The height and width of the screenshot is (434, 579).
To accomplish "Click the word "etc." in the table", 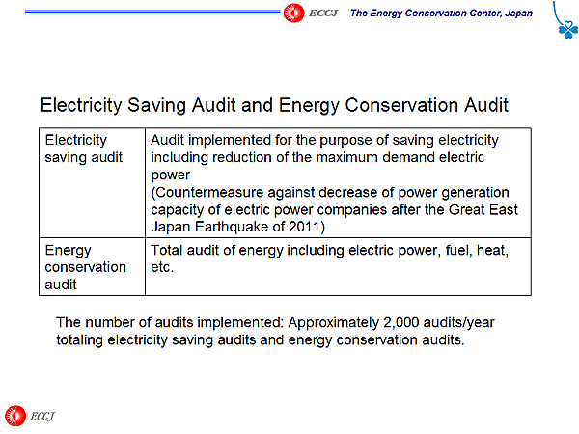I will pos(162,267).
